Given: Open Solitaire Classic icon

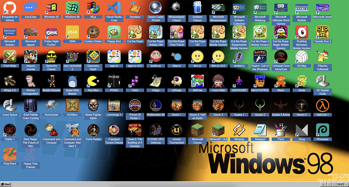Looking at the screenshot, I should coord(197,8).
